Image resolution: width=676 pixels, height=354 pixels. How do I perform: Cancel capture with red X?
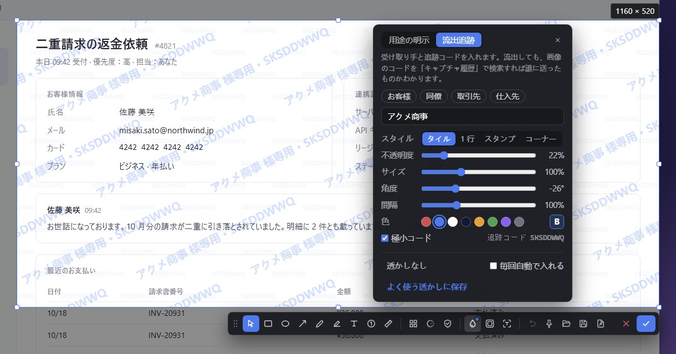point(626,324)
